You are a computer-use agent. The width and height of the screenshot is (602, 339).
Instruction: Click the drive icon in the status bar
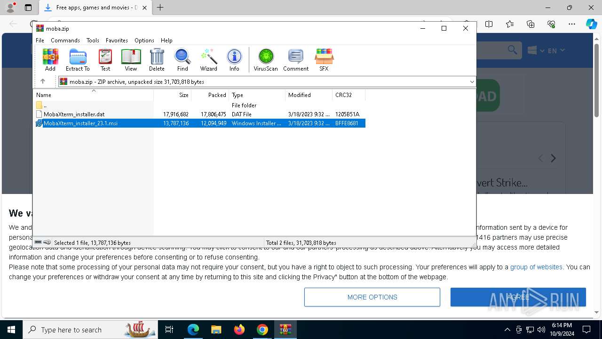pos(39,242)
